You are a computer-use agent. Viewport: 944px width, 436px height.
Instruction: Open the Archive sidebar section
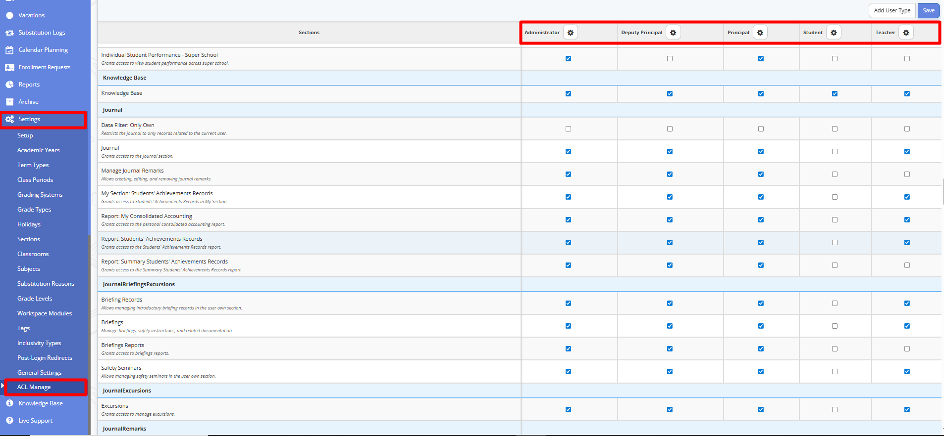(x=28, y=102)
